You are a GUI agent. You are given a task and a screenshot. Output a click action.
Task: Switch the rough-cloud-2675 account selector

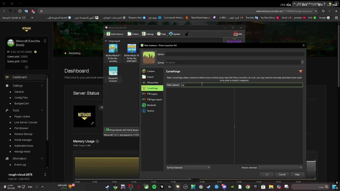pos(45,174)
